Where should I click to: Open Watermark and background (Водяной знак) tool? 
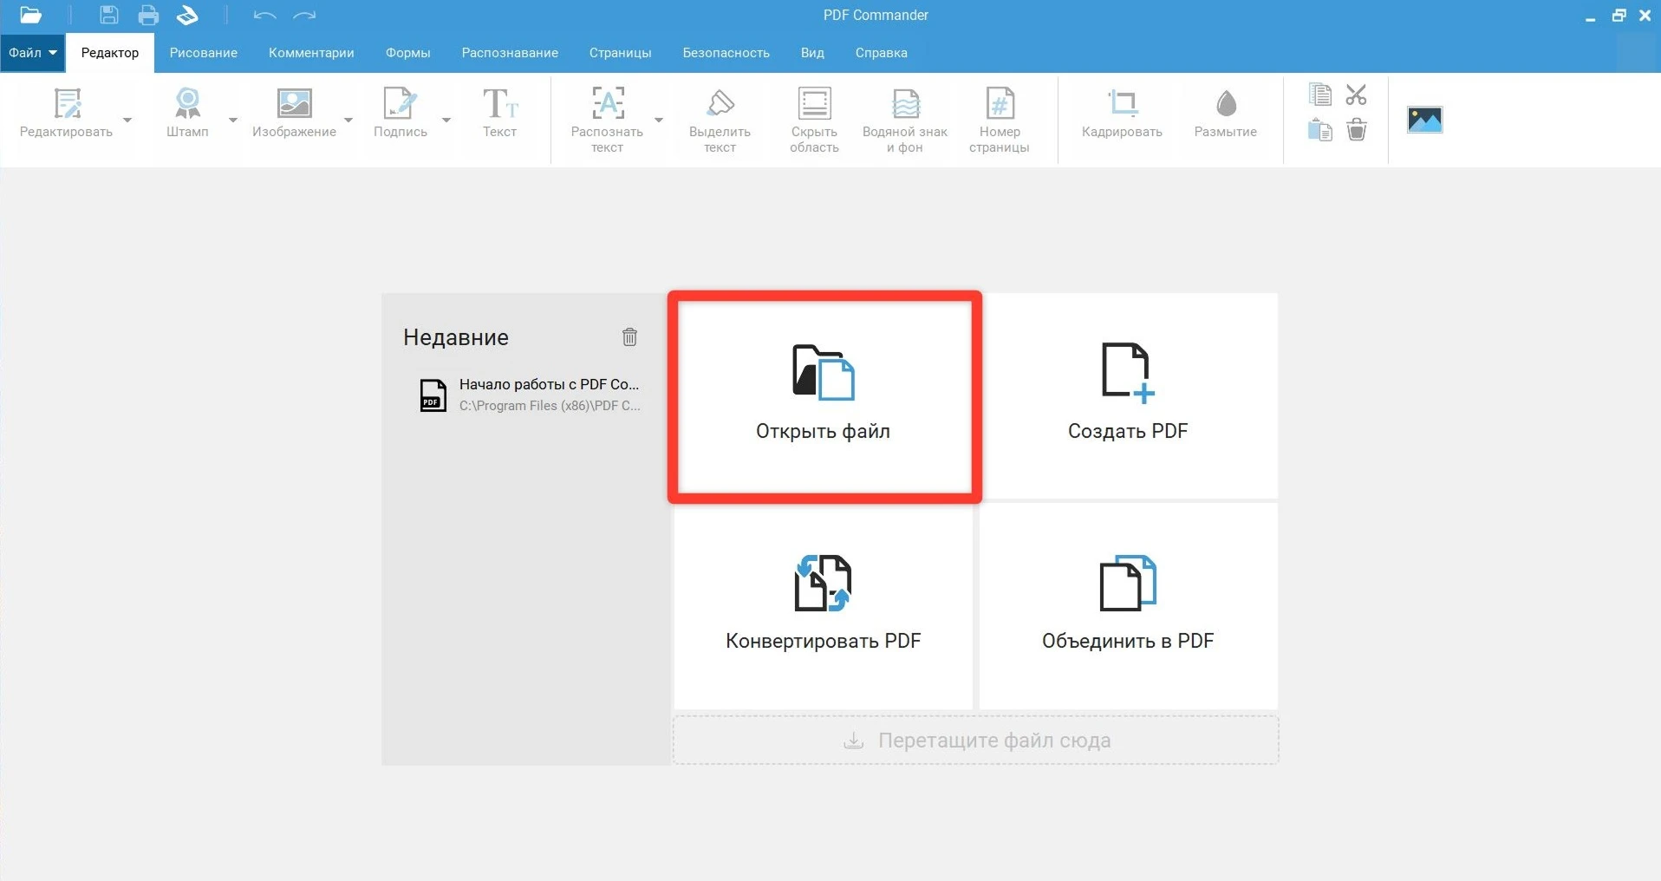coord(905,104)
